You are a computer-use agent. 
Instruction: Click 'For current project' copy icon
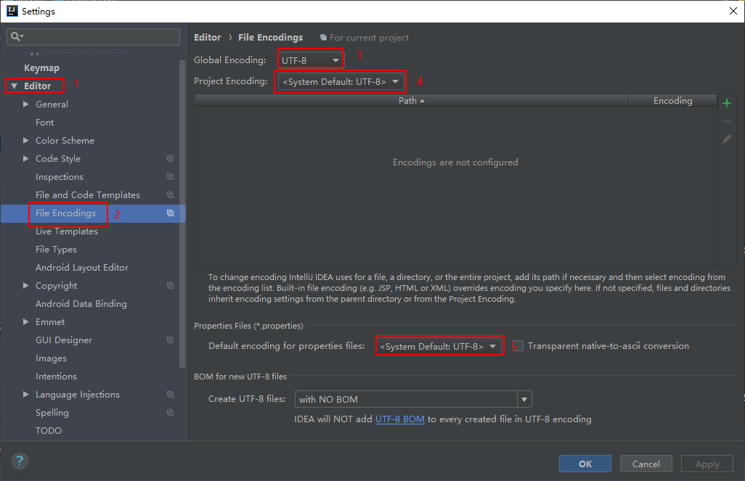[x=323, y=38]
